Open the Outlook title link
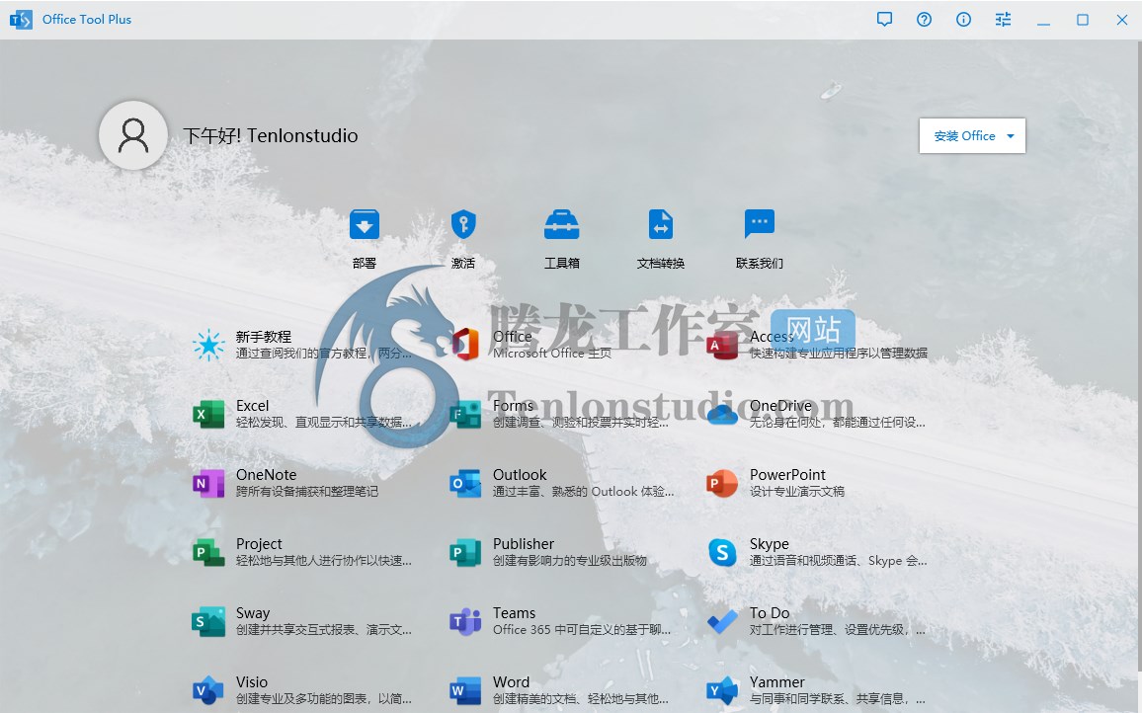1142x713 pixels. pyautogui.click(x=520, y=475)
